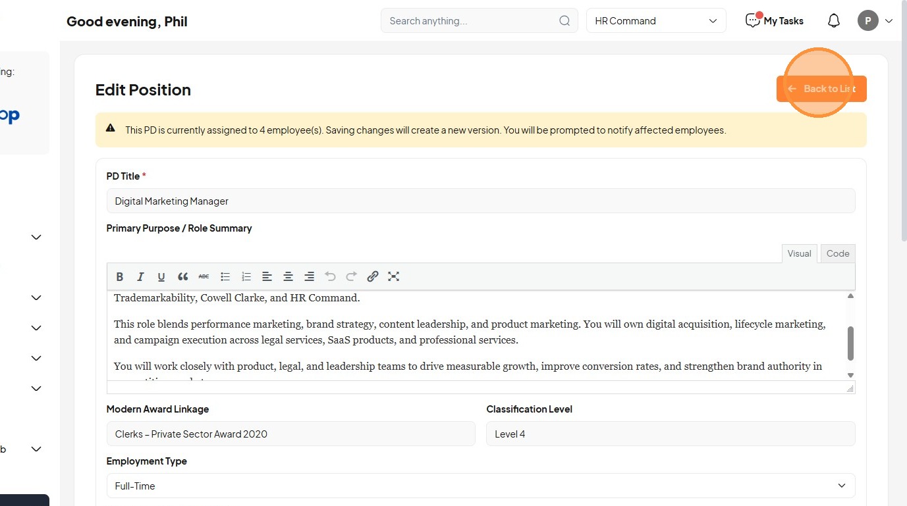Toggle fullscreen editor mode
This screenshot has width=907, height=506.
pos(394,276)
